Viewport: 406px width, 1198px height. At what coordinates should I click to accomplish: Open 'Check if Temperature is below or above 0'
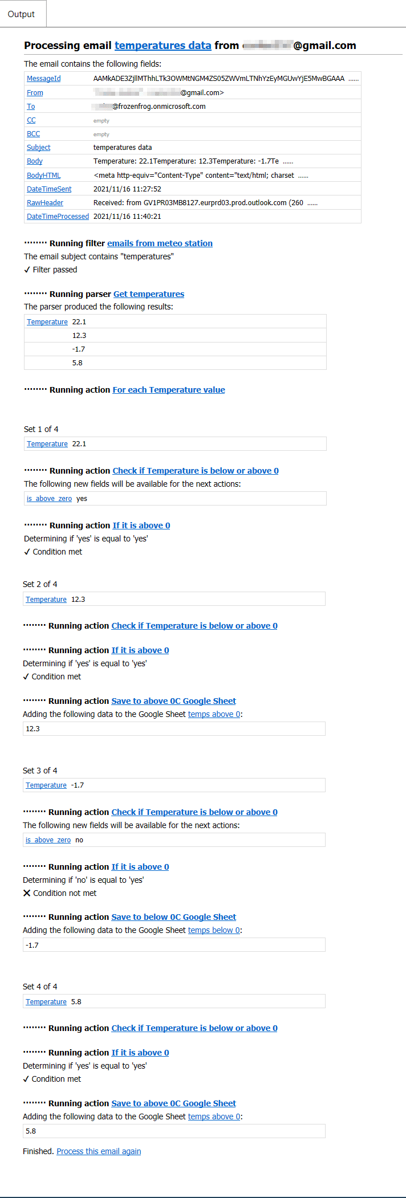pyautogui.click(x=195, y=470)
